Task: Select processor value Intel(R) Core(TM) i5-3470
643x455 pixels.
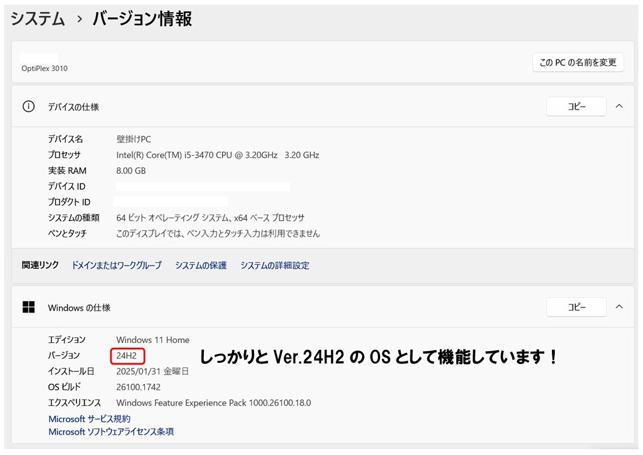Action: (218, 155)
